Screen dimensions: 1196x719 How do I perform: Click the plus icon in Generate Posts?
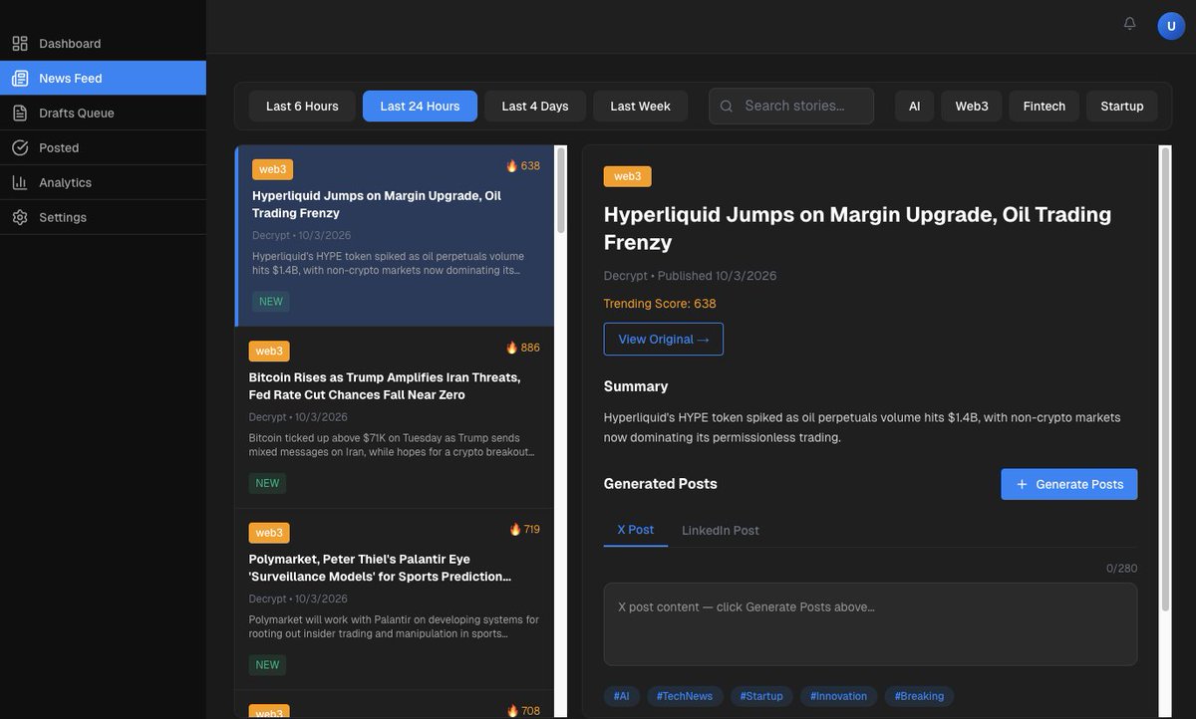(1022, 485)
